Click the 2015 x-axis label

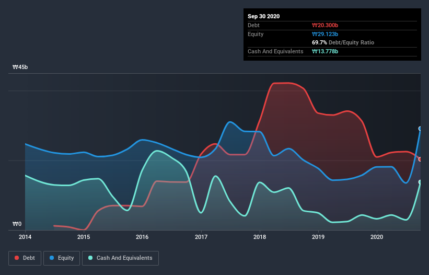tap(84, 237)
